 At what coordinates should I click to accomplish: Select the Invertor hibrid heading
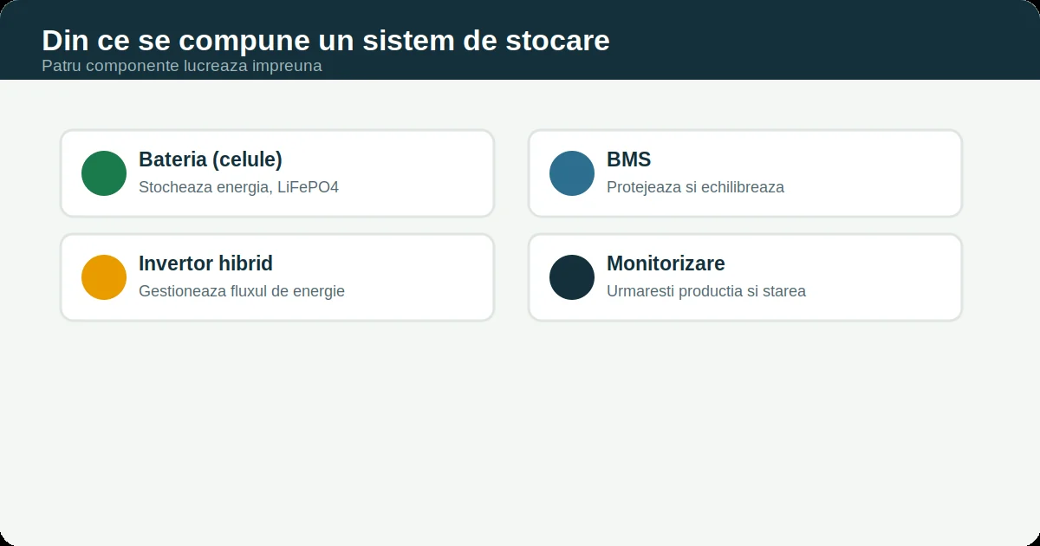point(206,263)
